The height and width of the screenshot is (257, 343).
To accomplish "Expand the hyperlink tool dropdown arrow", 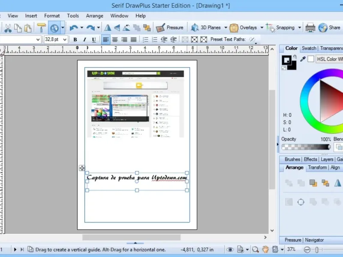I will coord(63,28).
